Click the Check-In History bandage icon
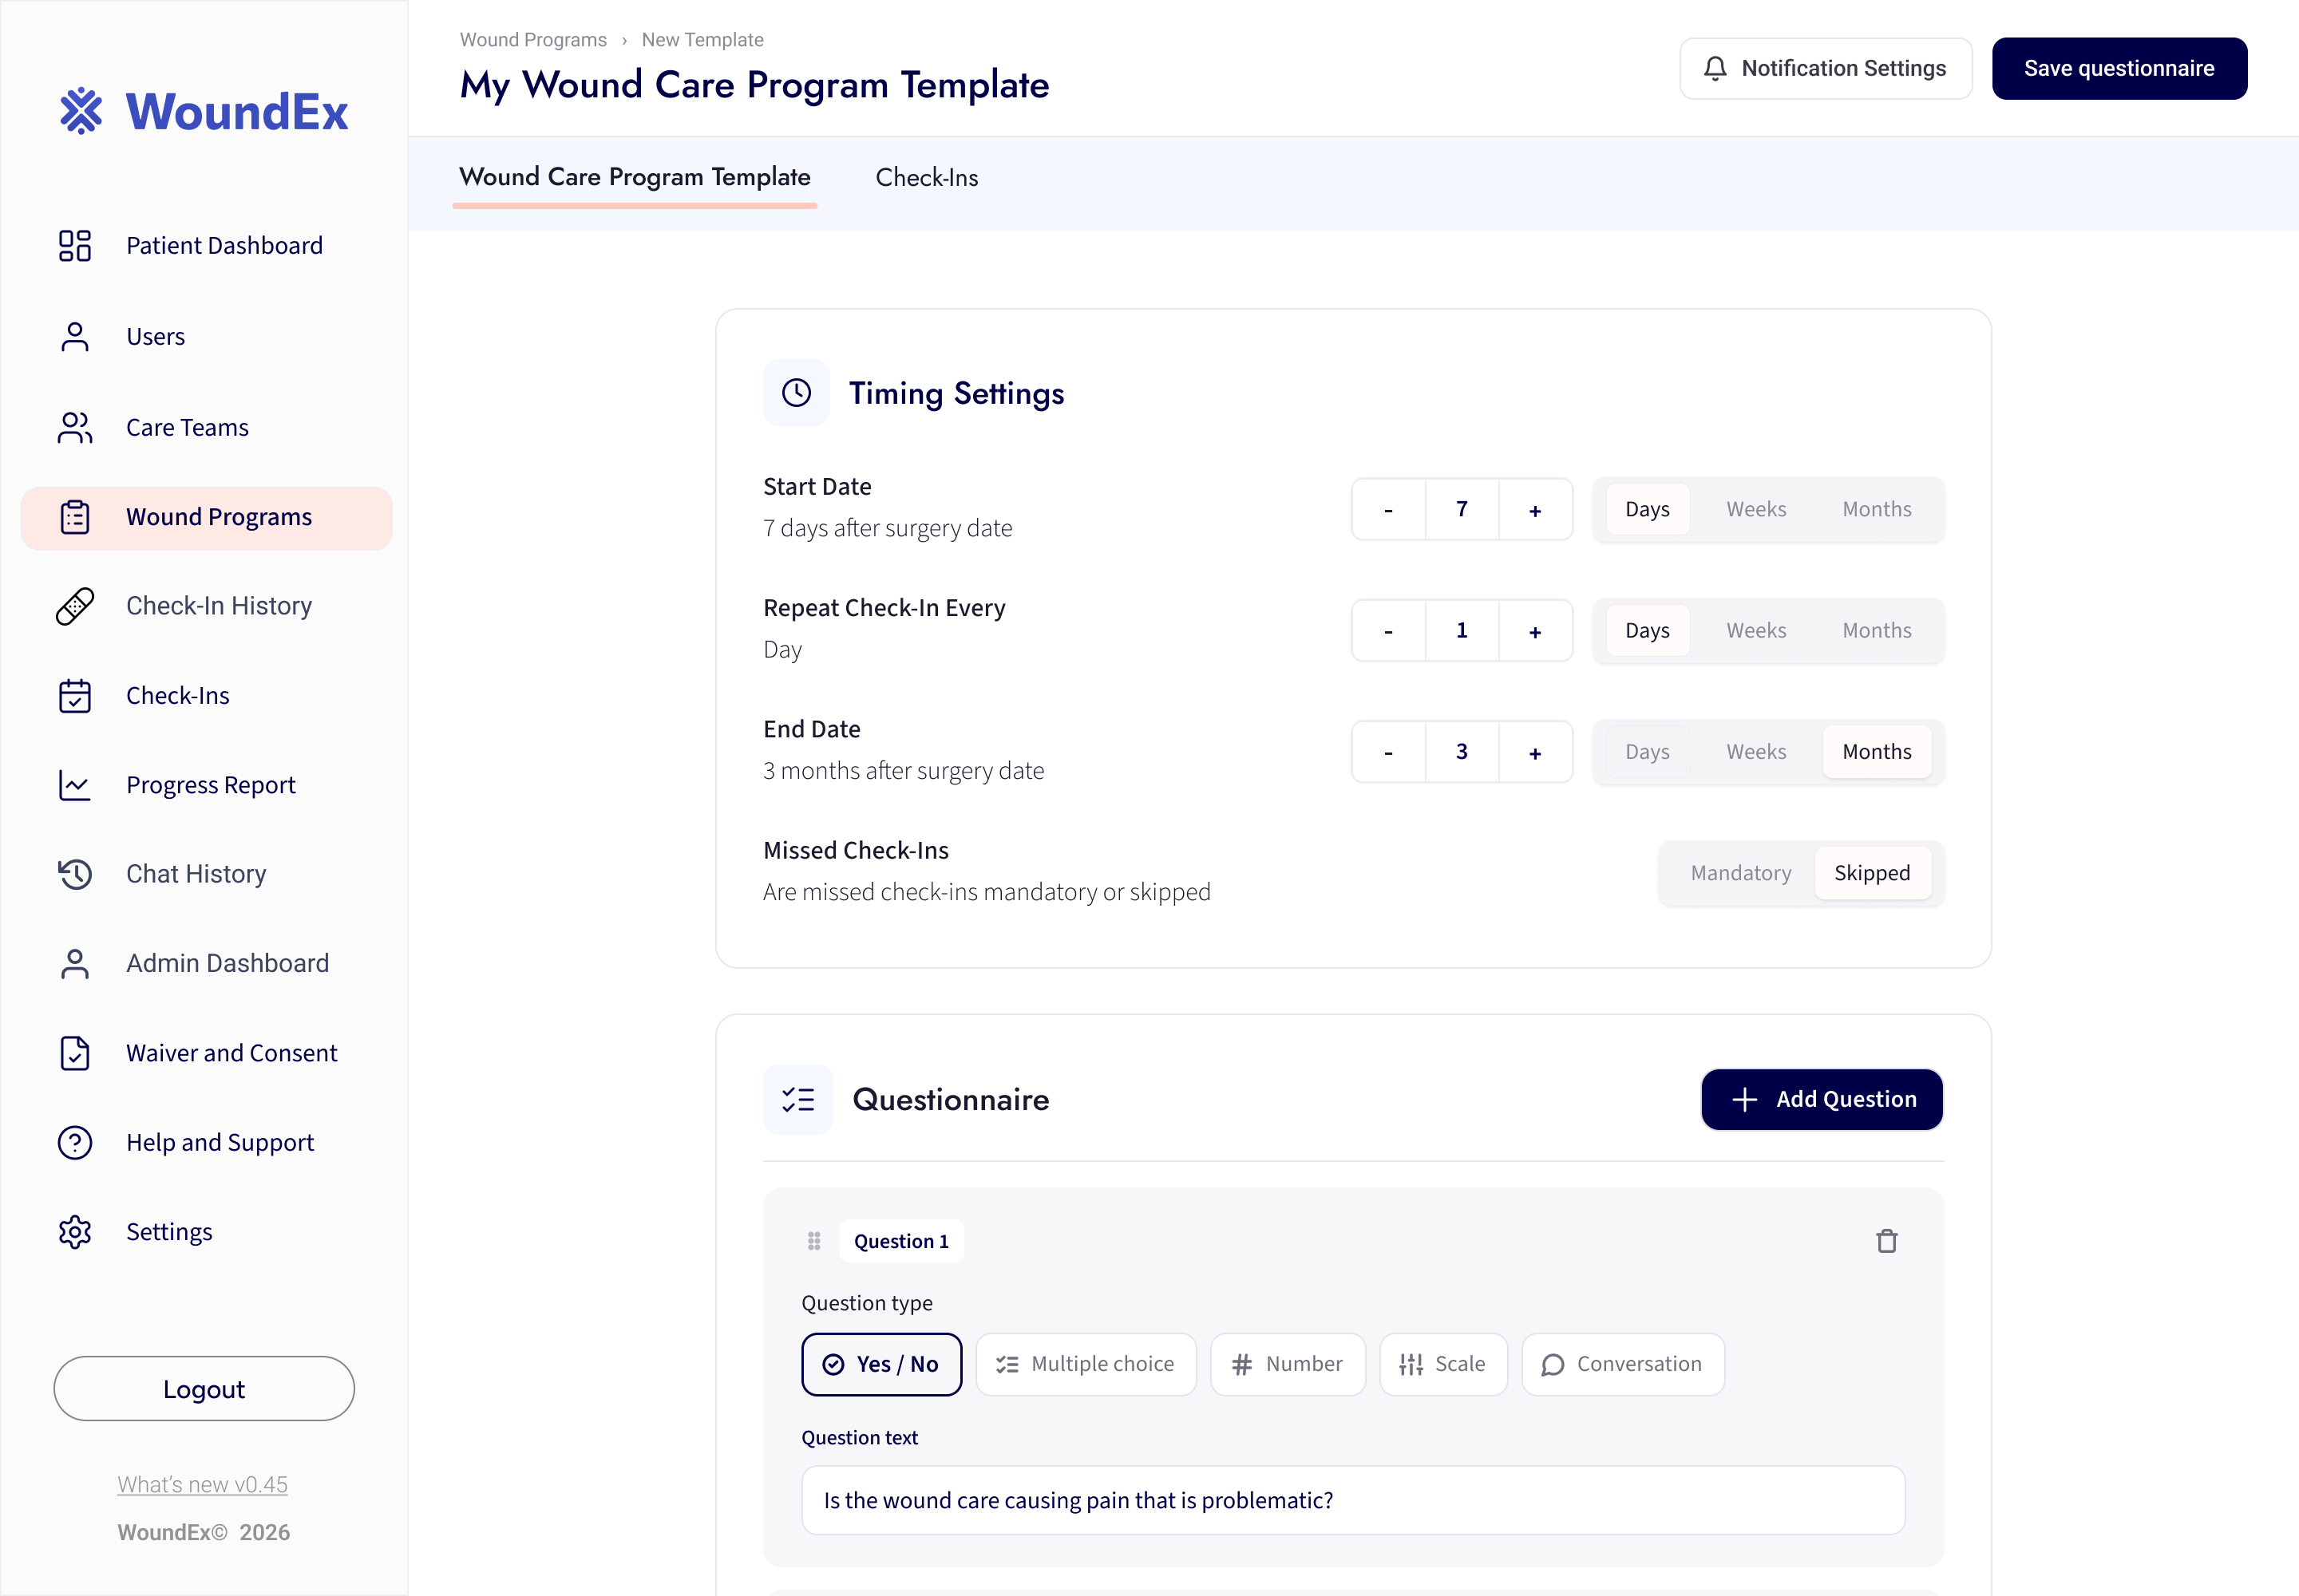This screenshot has width=2299, height=1596. pos(75,606)
